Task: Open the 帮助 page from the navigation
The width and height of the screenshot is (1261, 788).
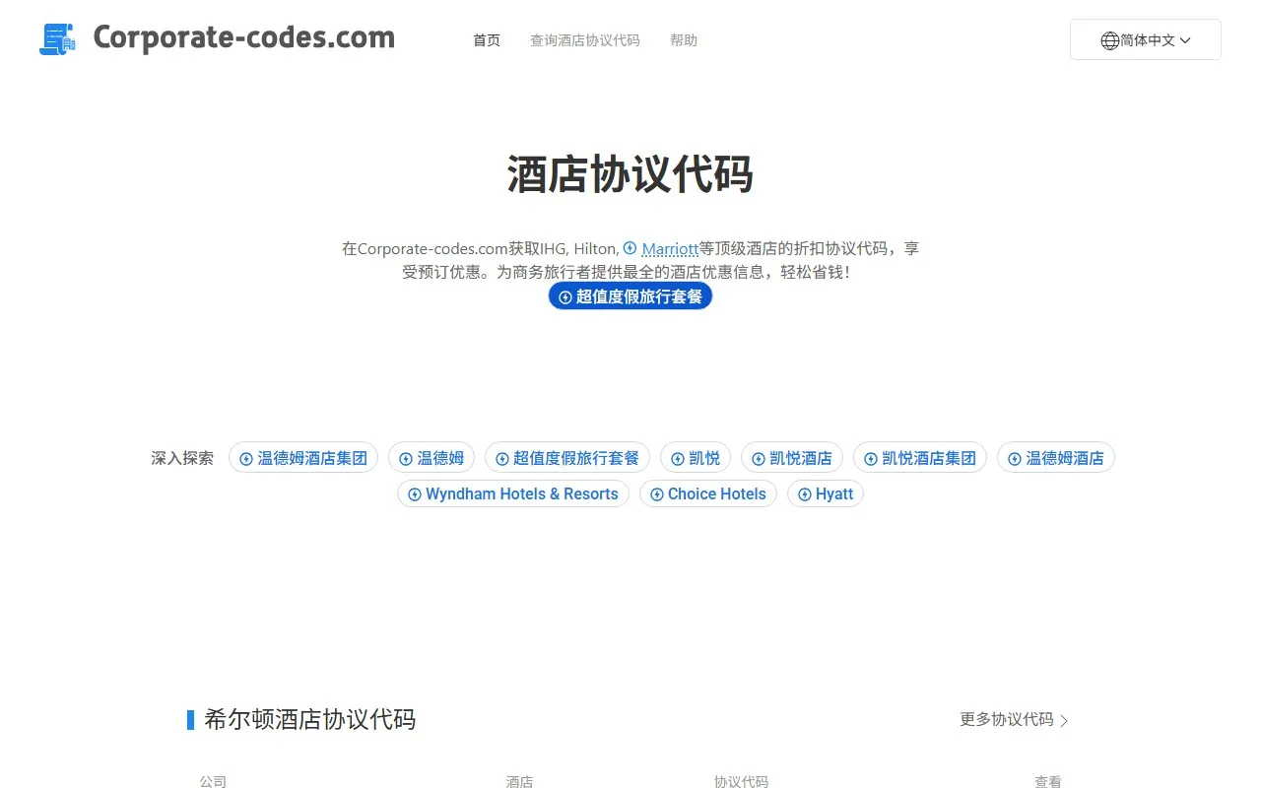Action: pos(683,40)
